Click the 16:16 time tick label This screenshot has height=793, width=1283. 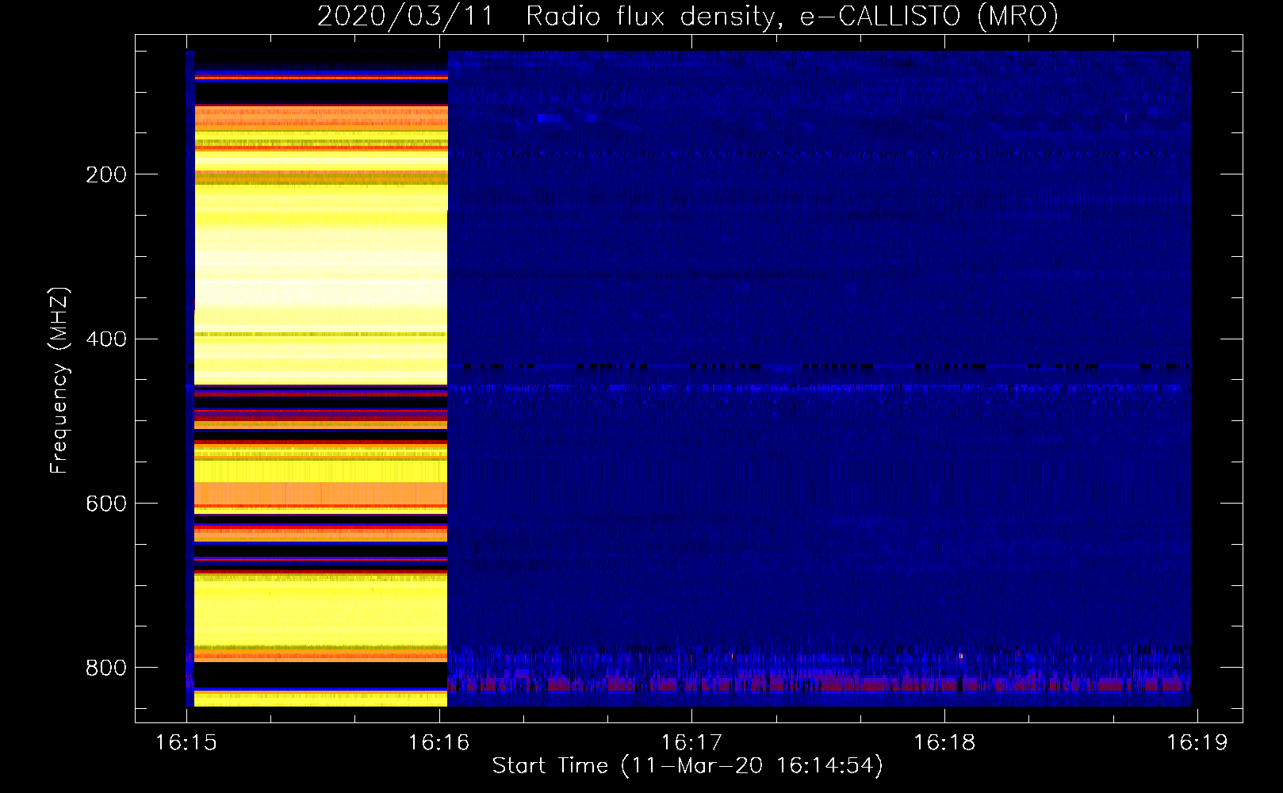[x=439, y=743]
